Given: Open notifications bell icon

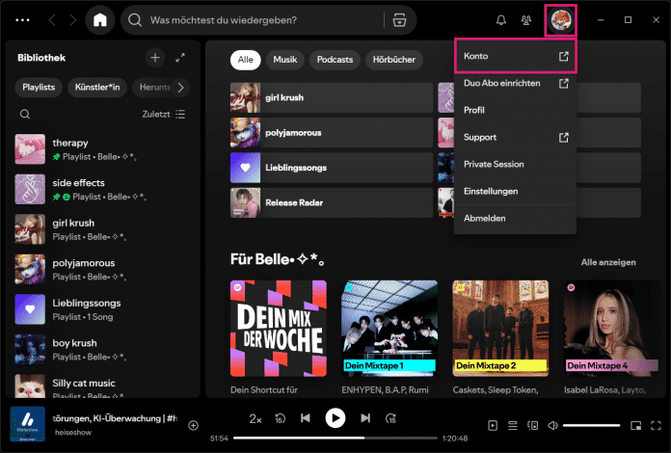Looking at the screenshot, I should [x=501, y=20].
